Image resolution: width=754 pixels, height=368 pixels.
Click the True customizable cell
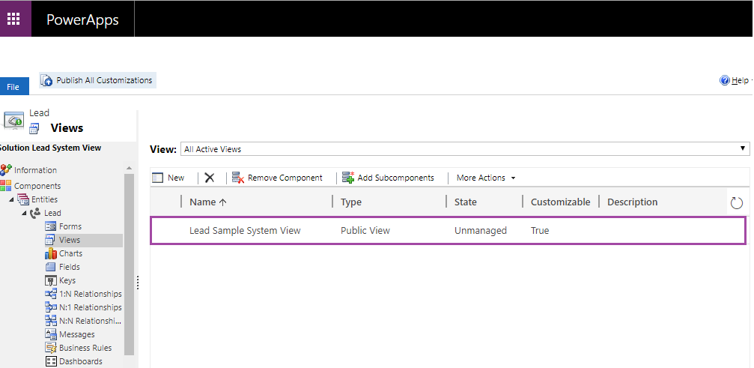(x=540, y=231)
